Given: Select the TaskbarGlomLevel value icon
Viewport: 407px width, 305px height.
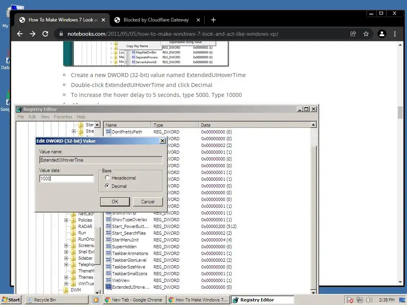Looking at the screenshot, I should [x=109, y=260].
